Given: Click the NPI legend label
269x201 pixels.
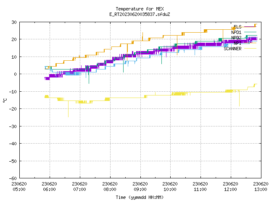Looking at the screenshot, I should [237, 43].
